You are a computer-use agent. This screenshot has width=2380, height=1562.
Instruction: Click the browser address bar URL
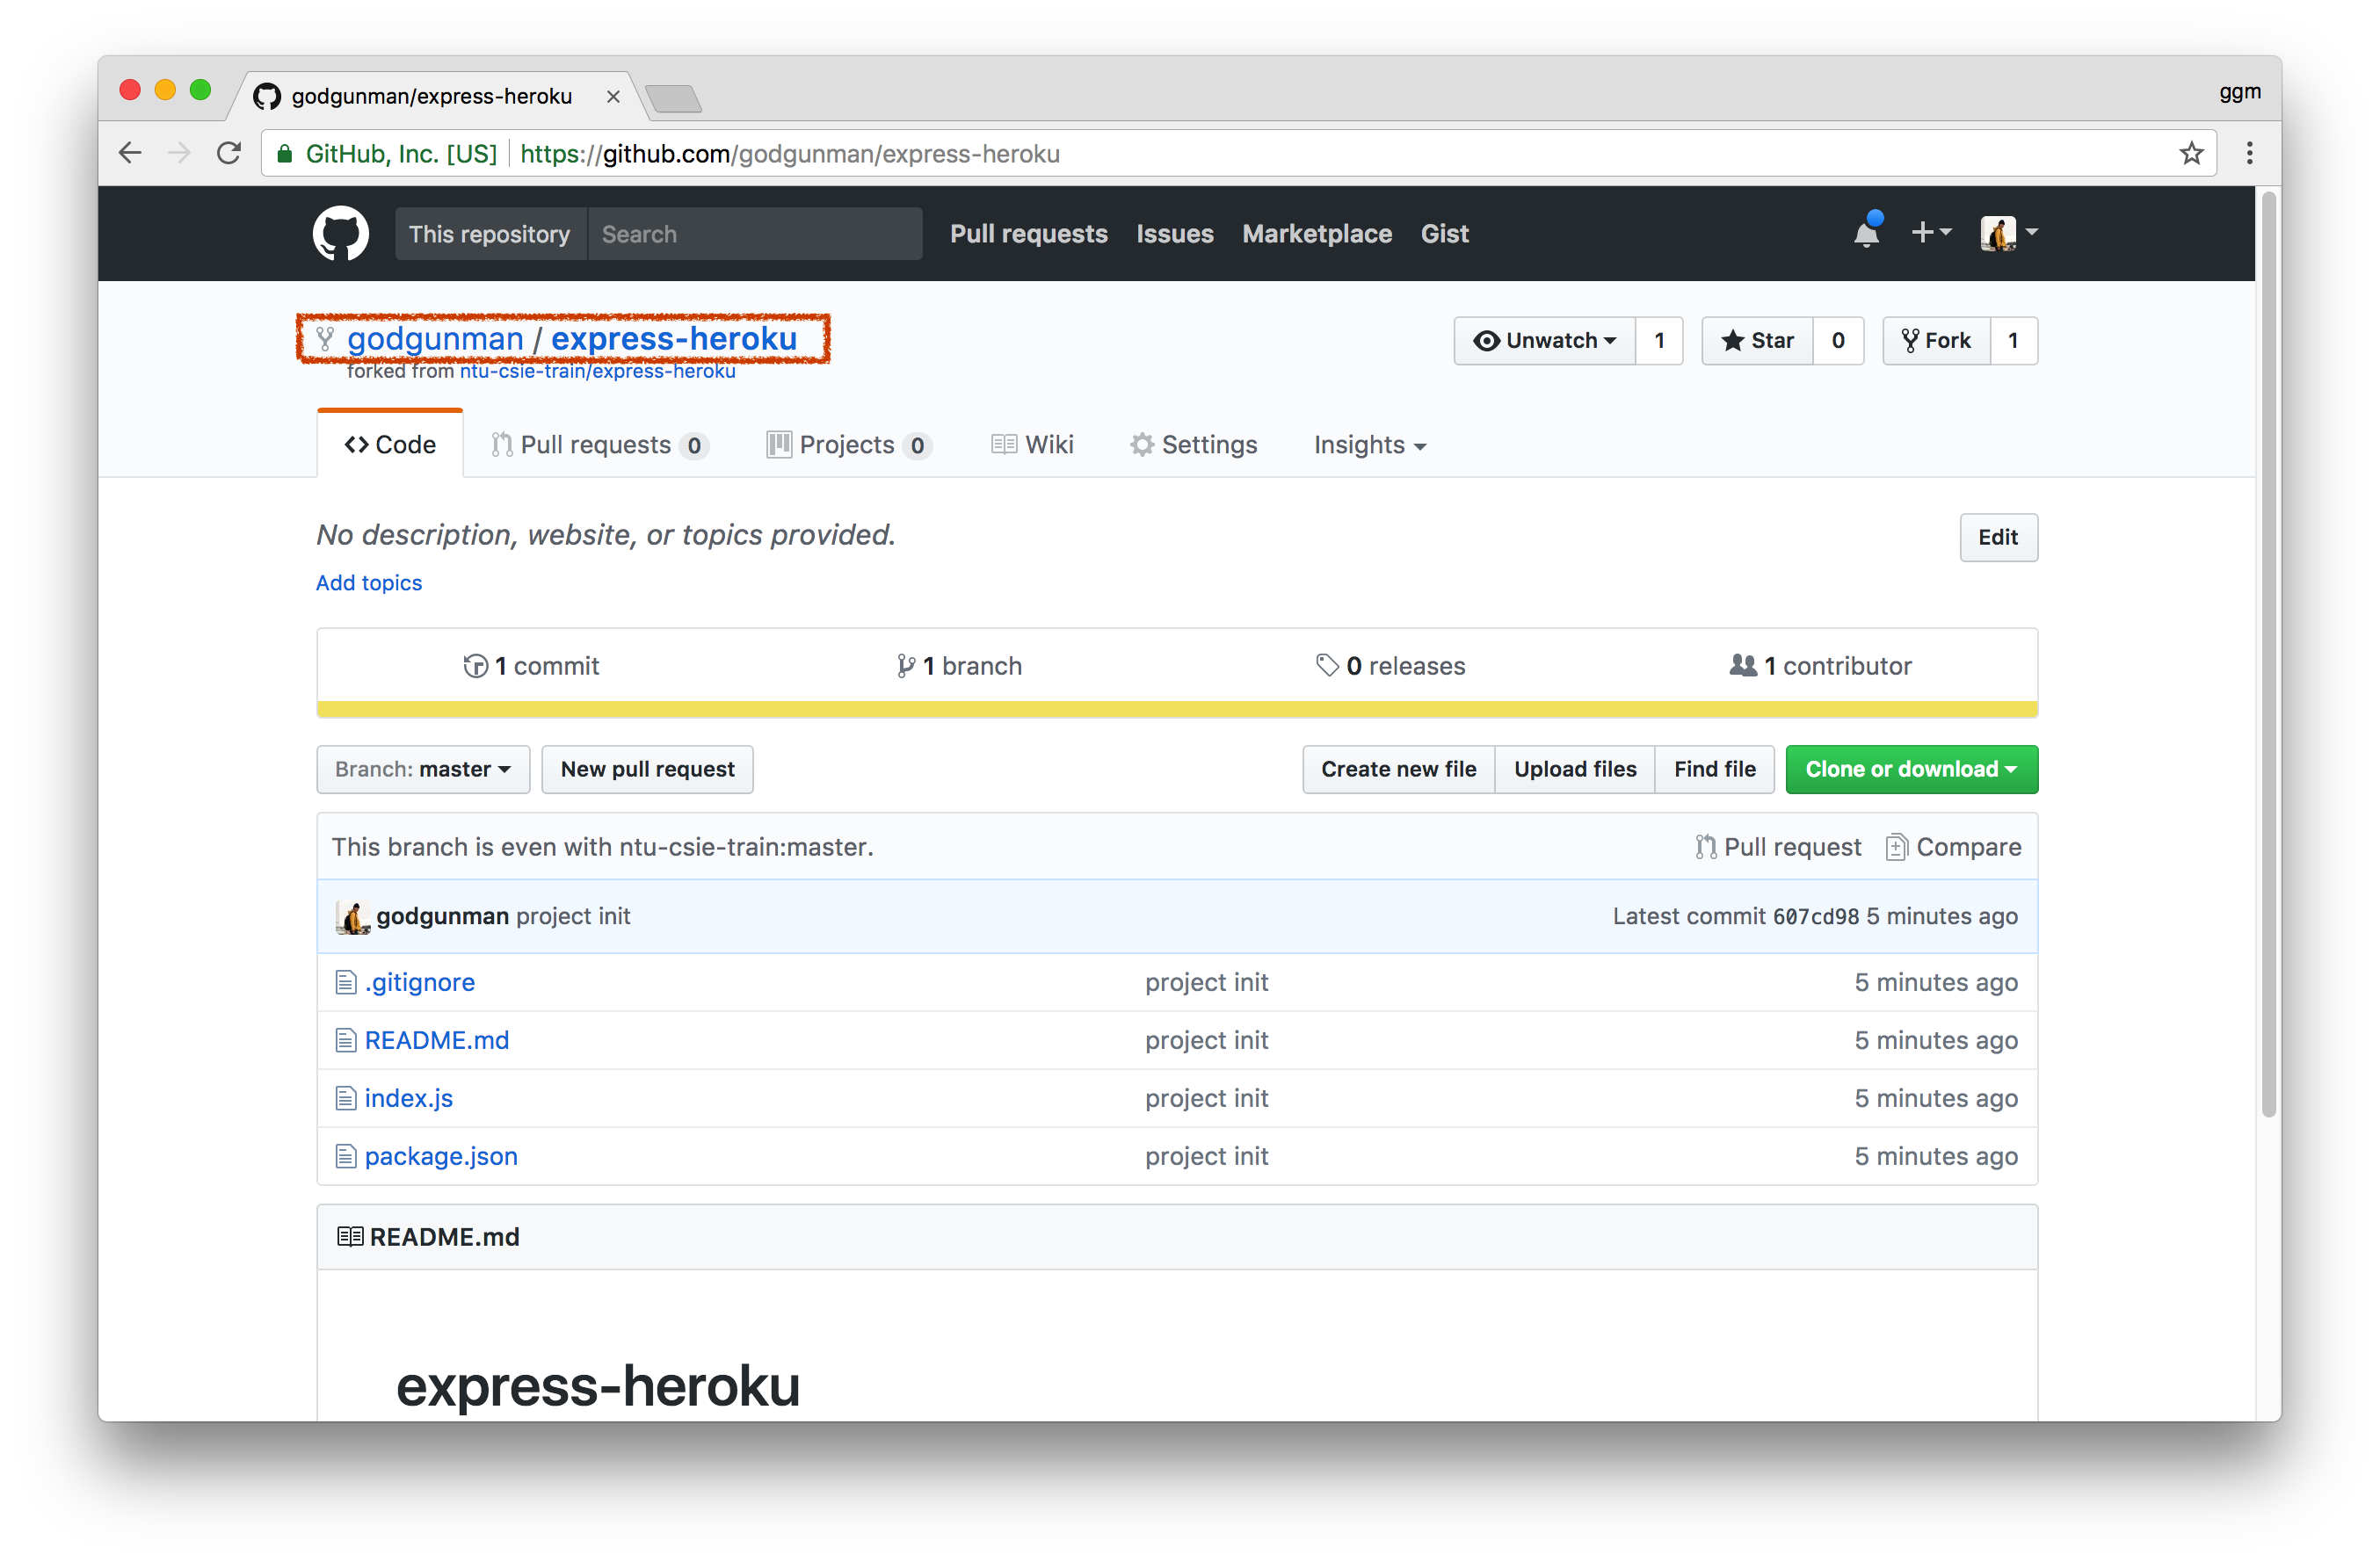click(x=790, y=154)
